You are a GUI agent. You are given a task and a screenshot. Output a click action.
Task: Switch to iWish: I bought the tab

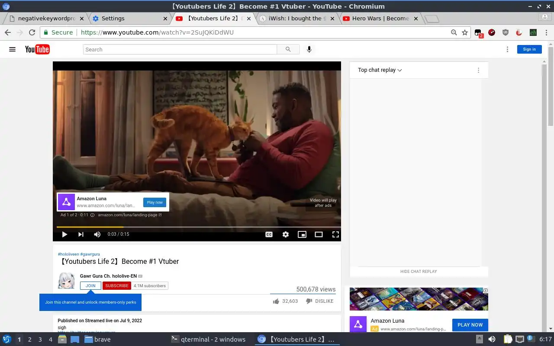click(296, 19)
